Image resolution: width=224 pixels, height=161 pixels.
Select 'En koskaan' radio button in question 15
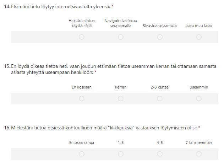(82, 98)
